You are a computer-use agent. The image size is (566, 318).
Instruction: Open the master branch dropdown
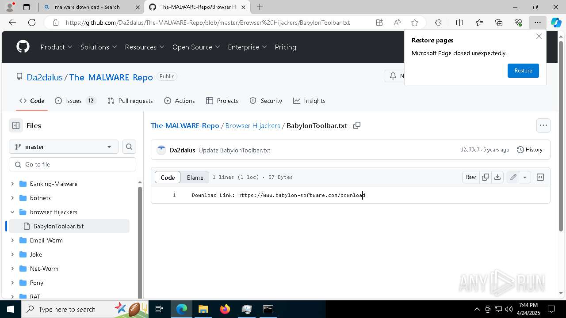(64, 147)
